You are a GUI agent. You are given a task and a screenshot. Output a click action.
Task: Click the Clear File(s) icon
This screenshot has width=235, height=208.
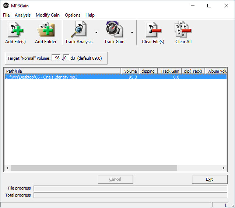point(153,30)
